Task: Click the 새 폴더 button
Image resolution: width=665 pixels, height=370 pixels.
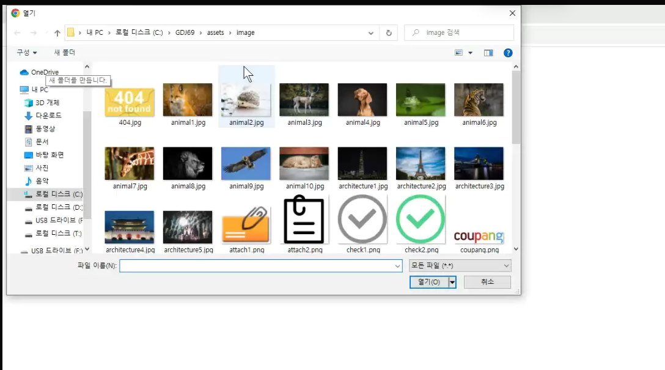Action: pyautogui.click(x=64, y=52)
